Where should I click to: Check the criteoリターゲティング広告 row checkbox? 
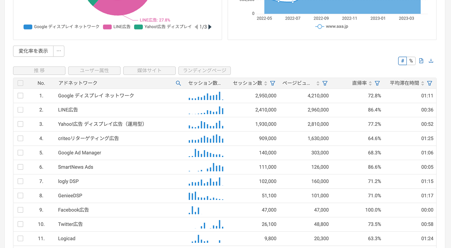point(20,138)
